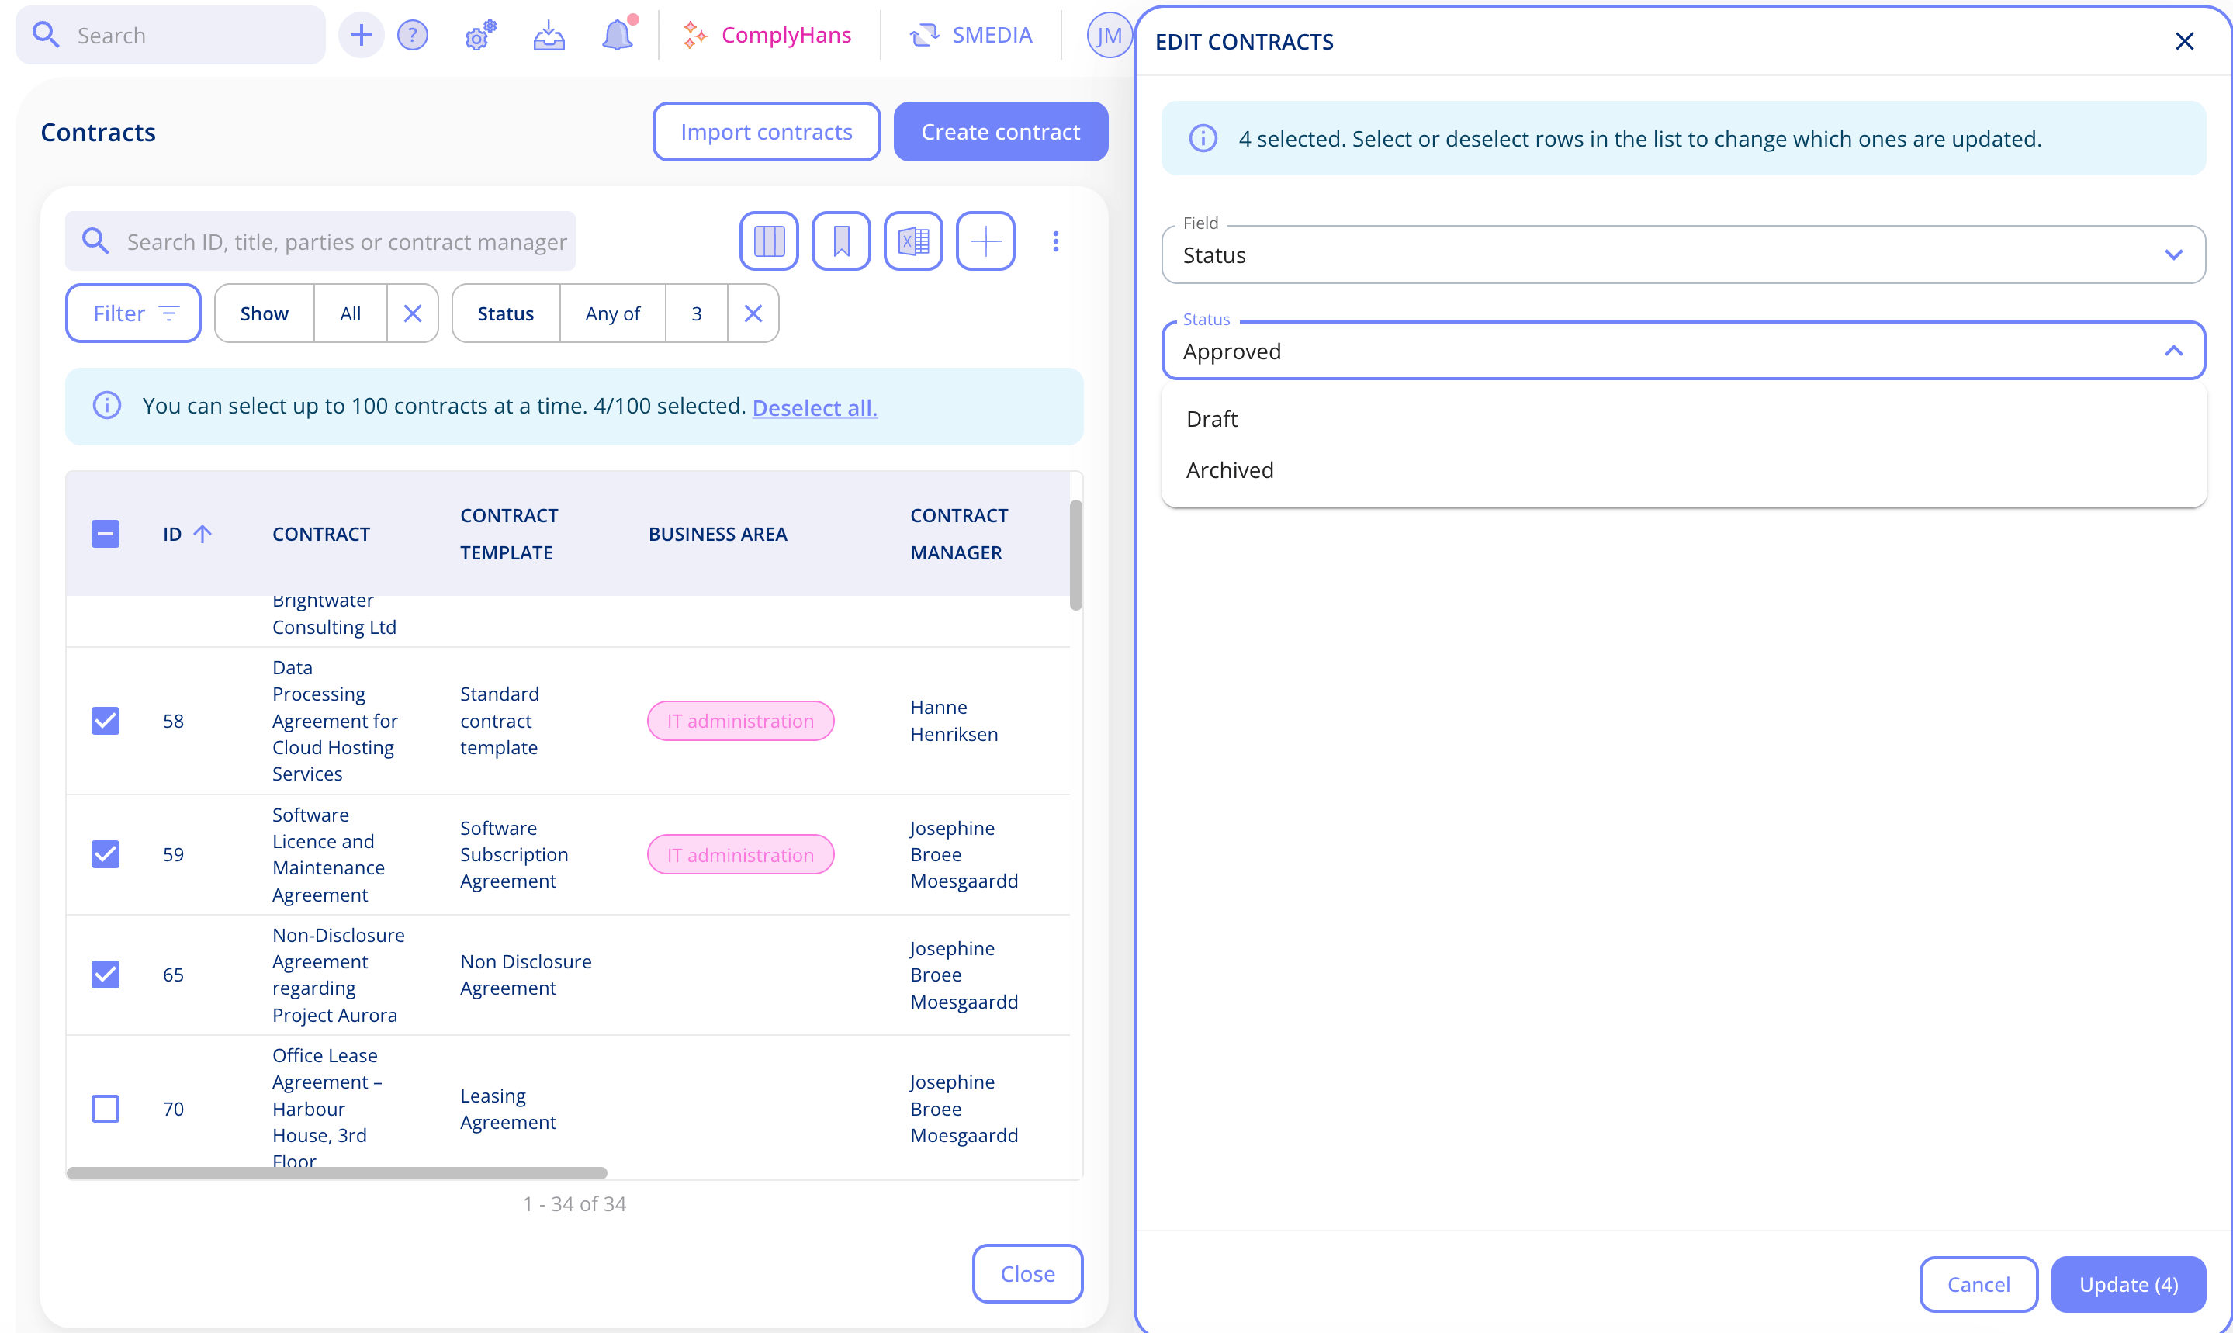Screen dimensions: 2233x1333
Task: Open the Any of filter operator
Action: pos(613,313)
